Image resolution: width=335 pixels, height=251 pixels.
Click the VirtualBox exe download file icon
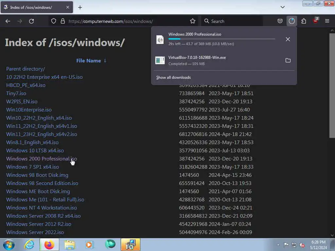[x=160, y=60]
